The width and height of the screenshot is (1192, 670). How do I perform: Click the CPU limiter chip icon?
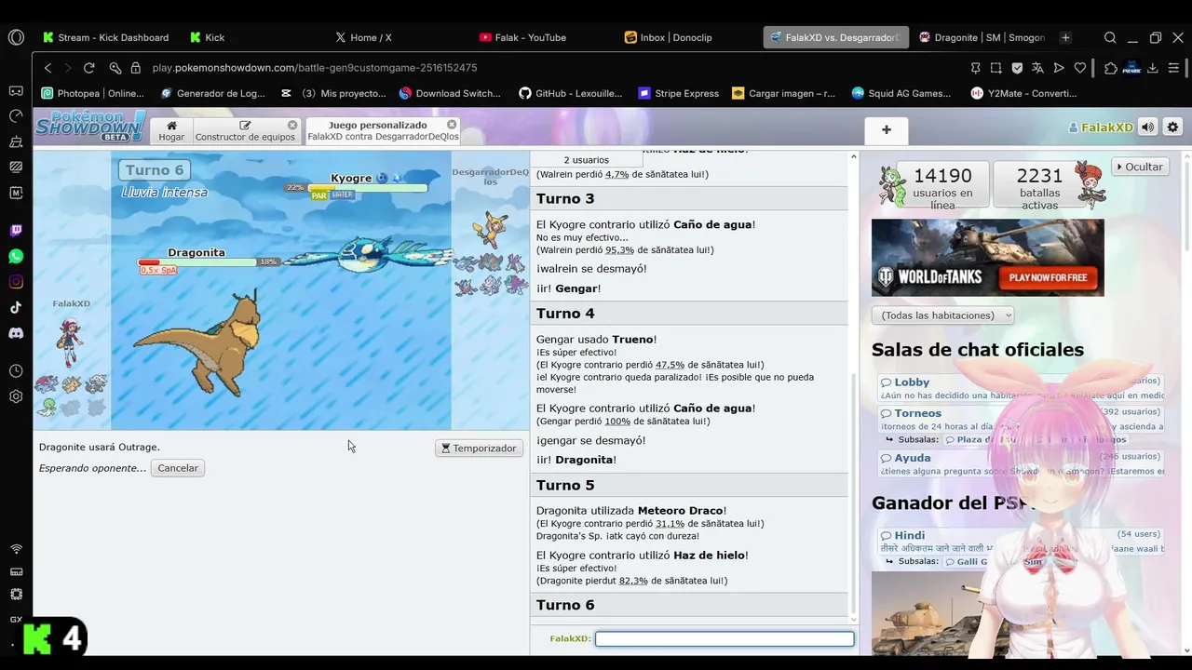coord(16,594)
